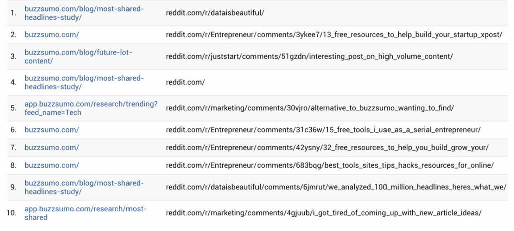514x231 pixels.
Task: Click the buzzsumo.com/ link in row 6
Action: coord(51,130)
